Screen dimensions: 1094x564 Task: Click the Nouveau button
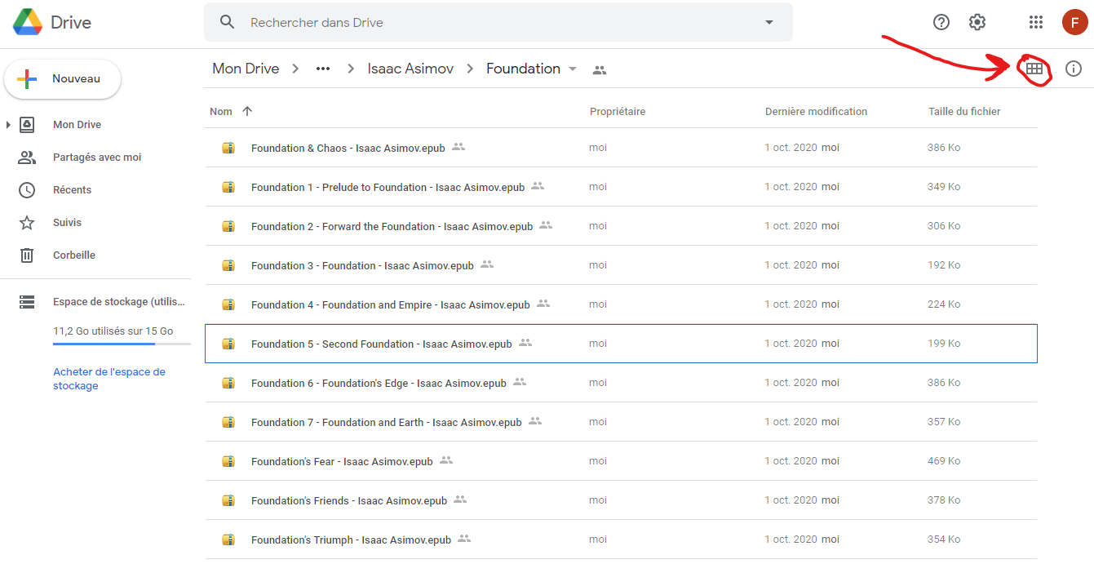coord(63,79)
